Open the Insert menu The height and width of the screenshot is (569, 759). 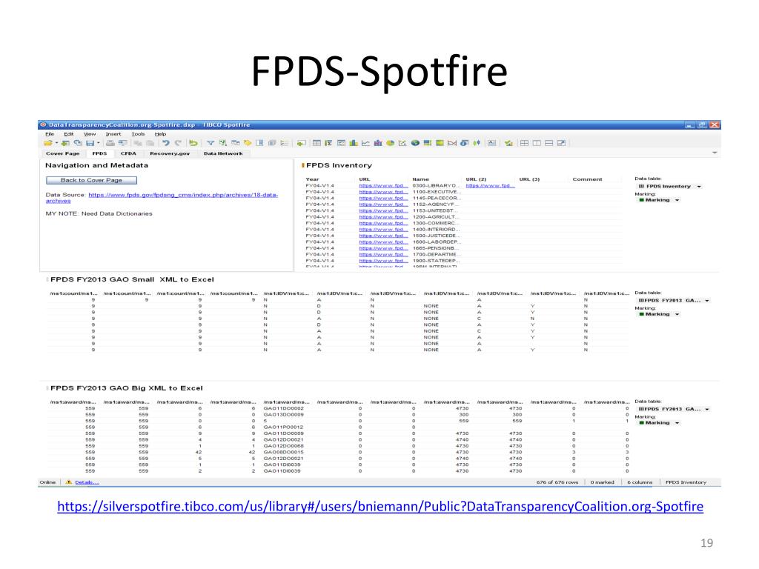[113, 134]
